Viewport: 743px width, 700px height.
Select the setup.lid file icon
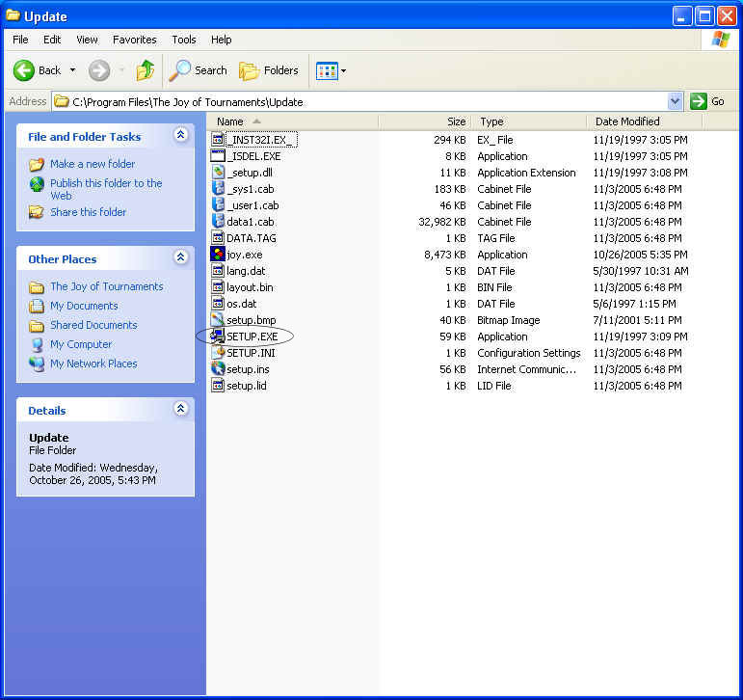point(218,385)
